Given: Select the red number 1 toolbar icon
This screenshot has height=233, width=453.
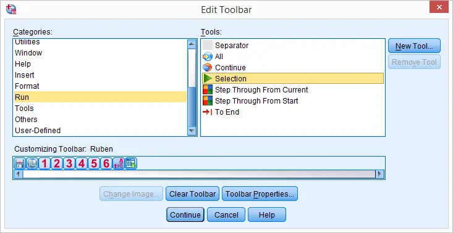Looking at the screenshot, I should [x=44, y=163].
